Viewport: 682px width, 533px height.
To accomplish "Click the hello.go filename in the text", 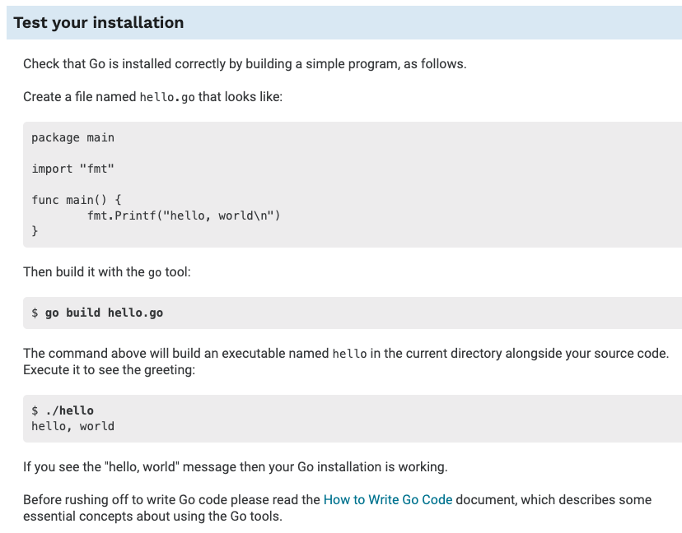I will pyautogui.click(x=167, y=97).
